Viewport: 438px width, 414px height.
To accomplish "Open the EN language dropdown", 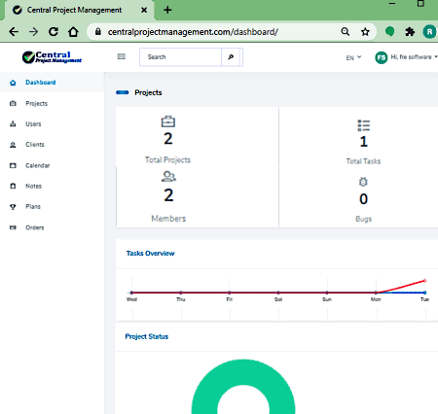I will click(x=353, y=57).
